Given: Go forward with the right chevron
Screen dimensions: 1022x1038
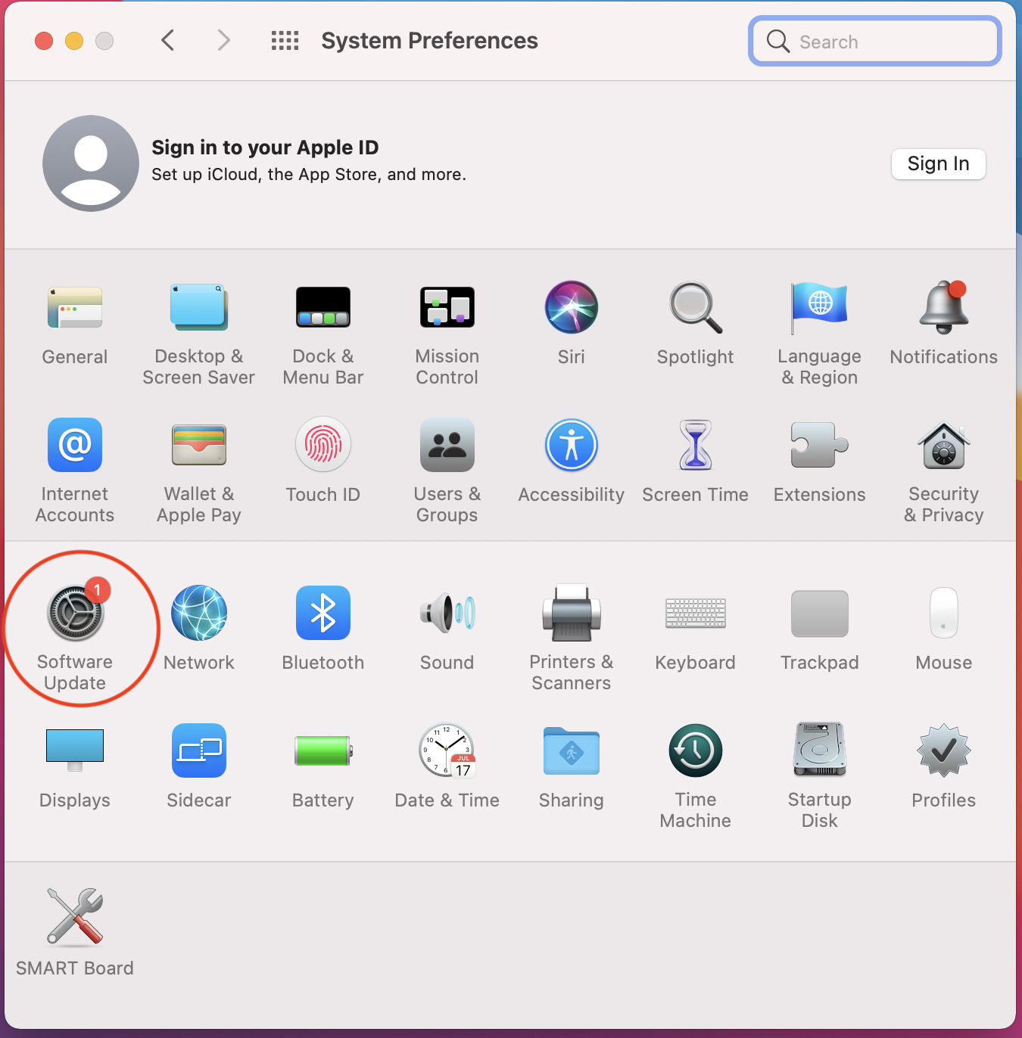Looking at the screenshot, I should point(223,40).
